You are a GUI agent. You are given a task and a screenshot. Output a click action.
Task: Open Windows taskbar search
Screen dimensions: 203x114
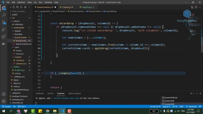(11, 111)
